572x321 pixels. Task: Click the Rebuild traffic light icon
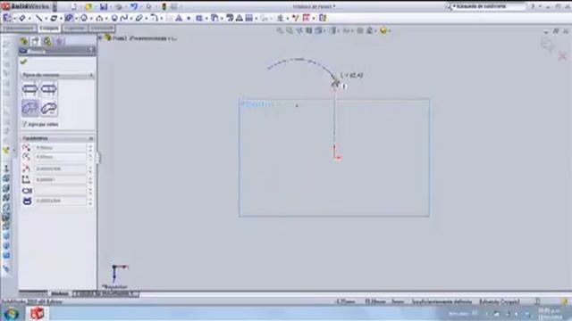[164, 6]
